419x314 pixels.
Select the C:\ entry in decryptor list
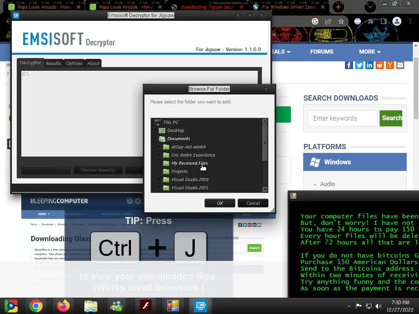(x=25, y=74)
